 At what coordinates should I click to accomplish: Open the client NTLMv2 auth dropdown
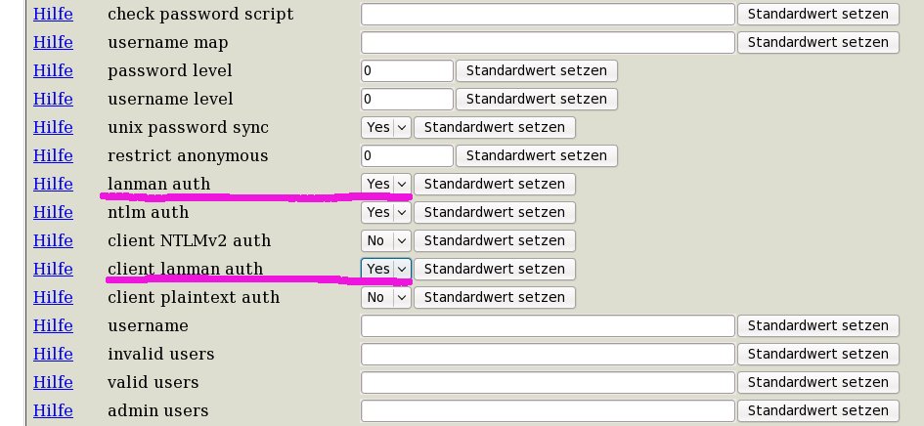pos(386,240)
